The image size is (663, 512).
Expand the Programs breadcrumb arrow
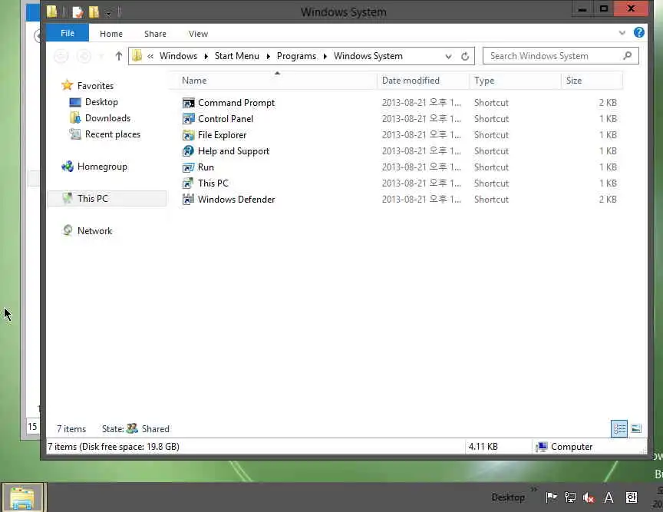pos(325,56)
